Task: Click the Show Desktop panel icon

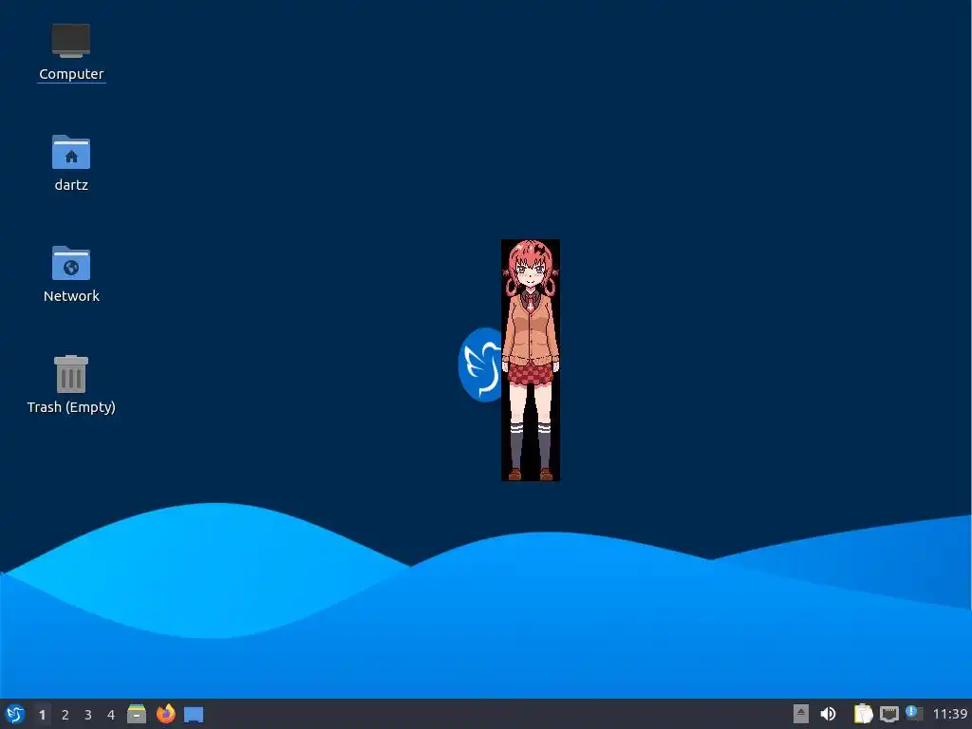Action: [x=194, y=715]
